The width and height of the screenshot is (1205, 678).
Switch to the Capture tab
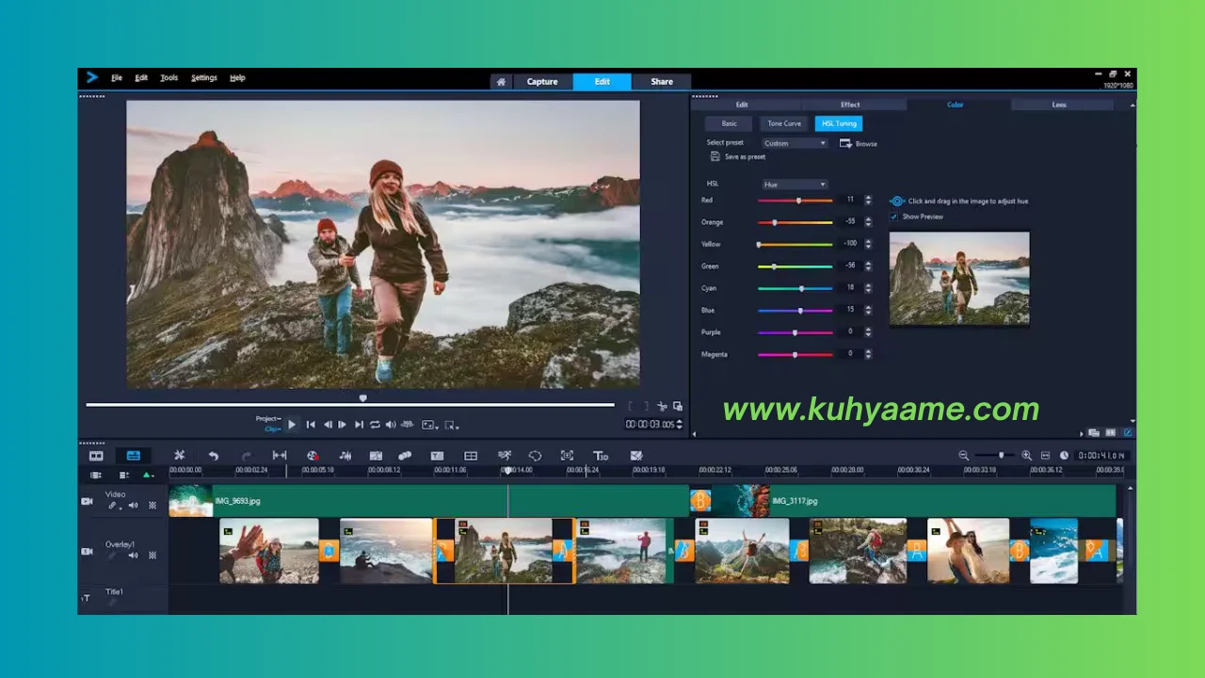[x=542, y=82]
